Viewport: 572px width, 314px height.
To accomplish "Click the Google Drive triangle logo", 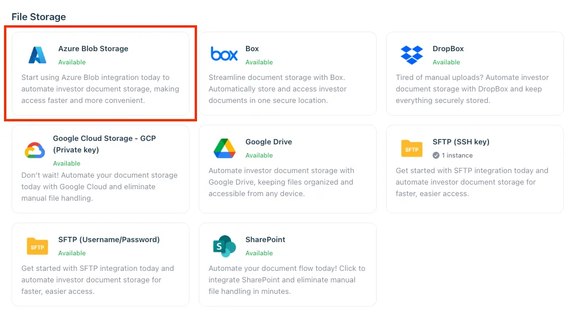I will (x=224, y=148).
